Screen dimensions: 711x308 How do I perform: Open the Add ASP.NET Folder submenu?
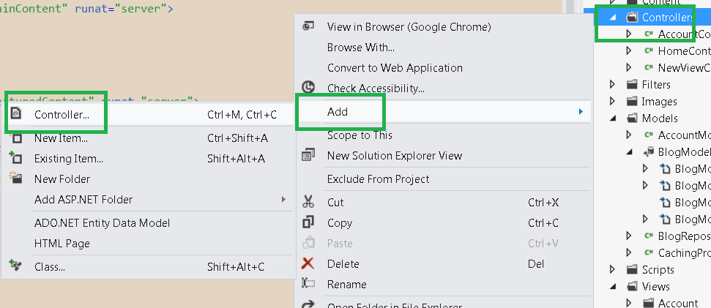pyautogui.click(x=83, y=199)
